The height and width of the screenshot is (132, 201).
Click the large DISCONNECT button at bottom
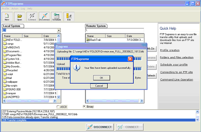[x=100, y=127]
